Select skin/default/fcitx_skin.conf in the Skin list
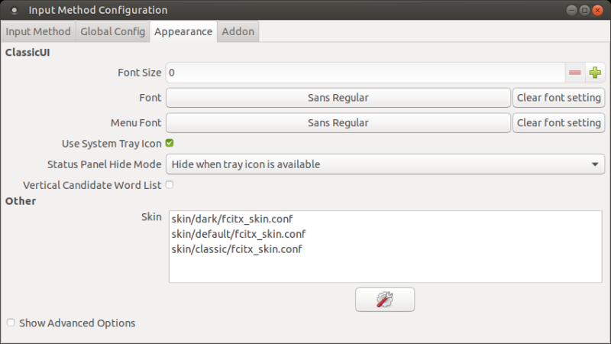Image resolution: width=611 pixels, height=344 pixels. coord(386,234)
